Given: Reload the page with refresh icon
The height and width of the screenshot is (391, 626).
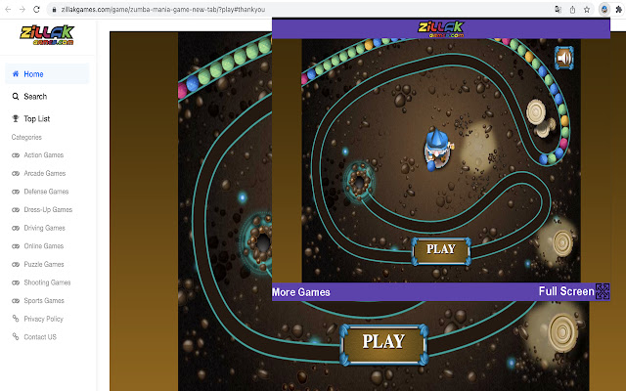Looking at the screenshot, I should [x=36, y=9].
